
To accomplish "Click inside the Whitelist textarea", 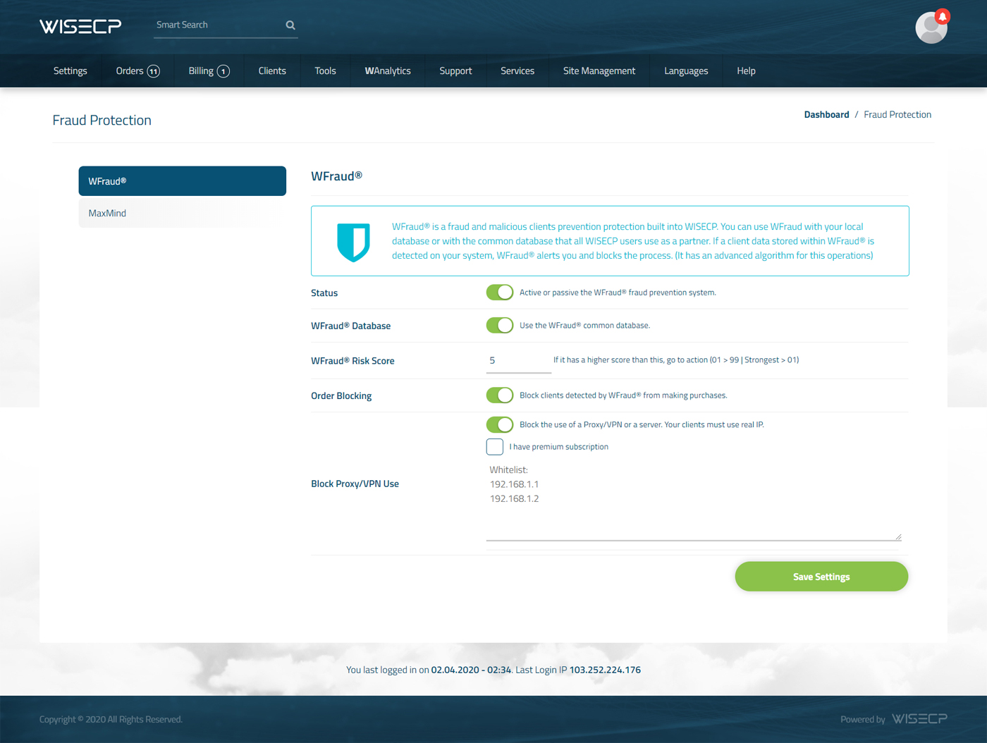I will tap(694, 502).
